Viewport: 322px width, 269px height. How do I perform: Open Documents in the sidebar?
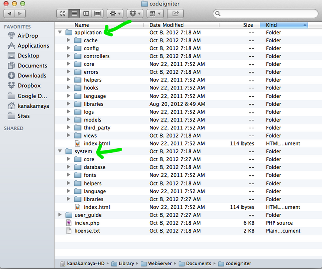tap(27, 66)
